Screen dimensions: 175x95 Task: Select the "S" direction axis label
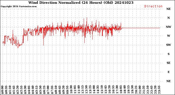point(168,54)
